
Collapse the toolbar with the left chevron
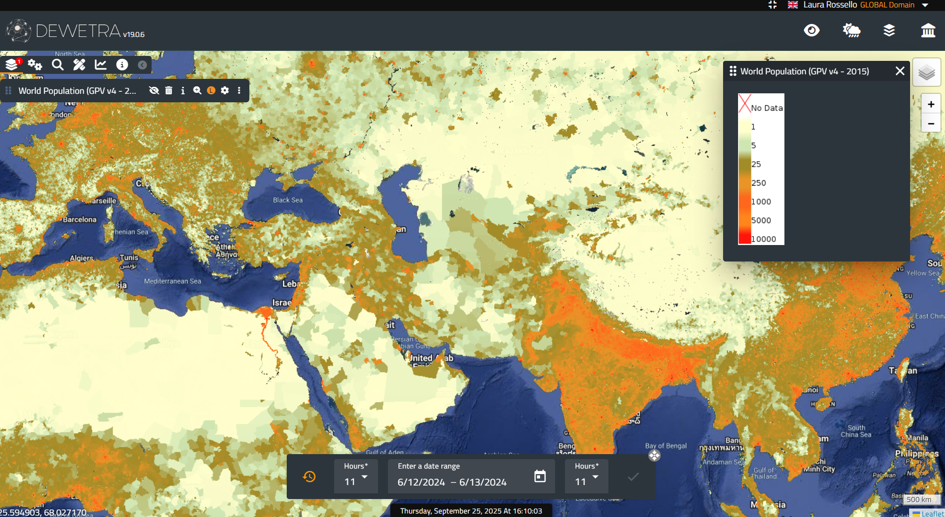click(x=142, y=65)
